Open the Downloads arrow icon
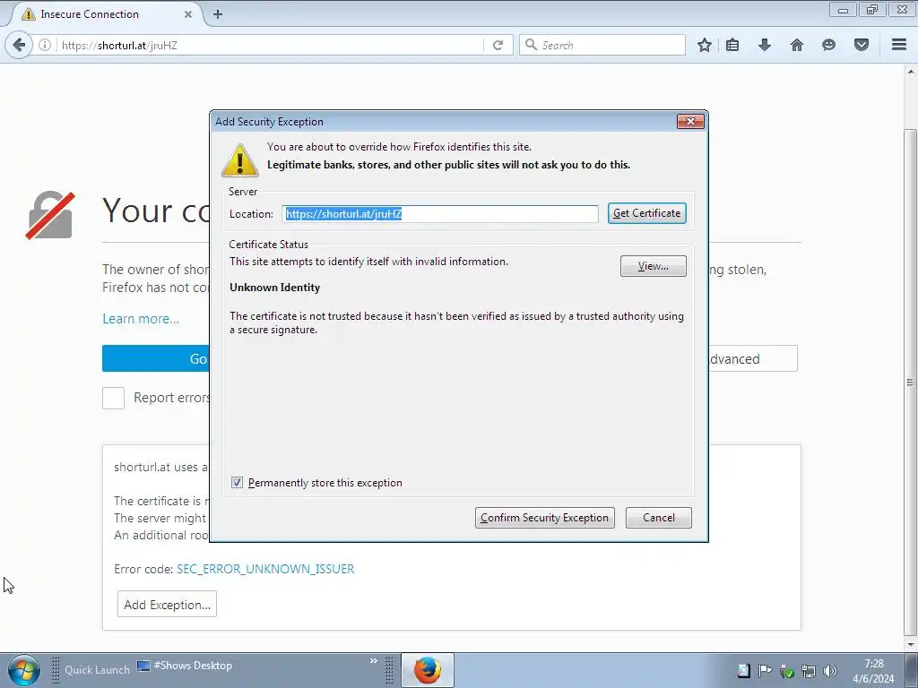 [765, 45]
